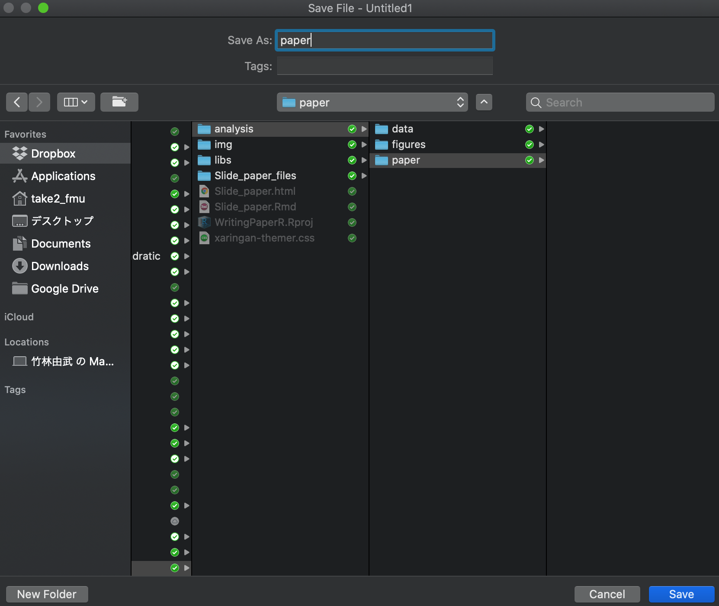Open Google Drive from sidebar
Viewport: 719px width, 606px height.
[65, 289]
